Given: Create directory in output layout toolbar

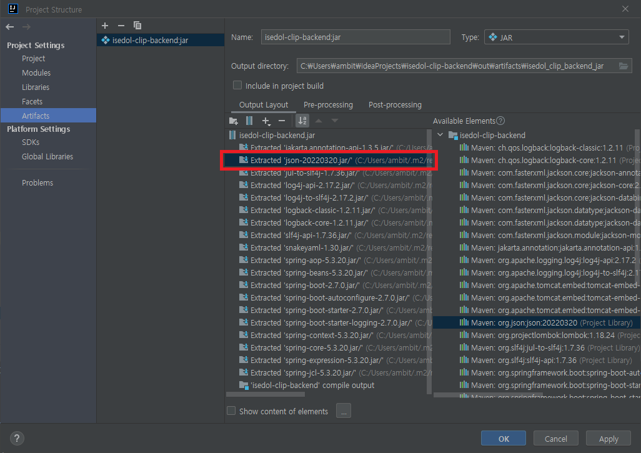Looking at the screenshot, I should (234, 121).
